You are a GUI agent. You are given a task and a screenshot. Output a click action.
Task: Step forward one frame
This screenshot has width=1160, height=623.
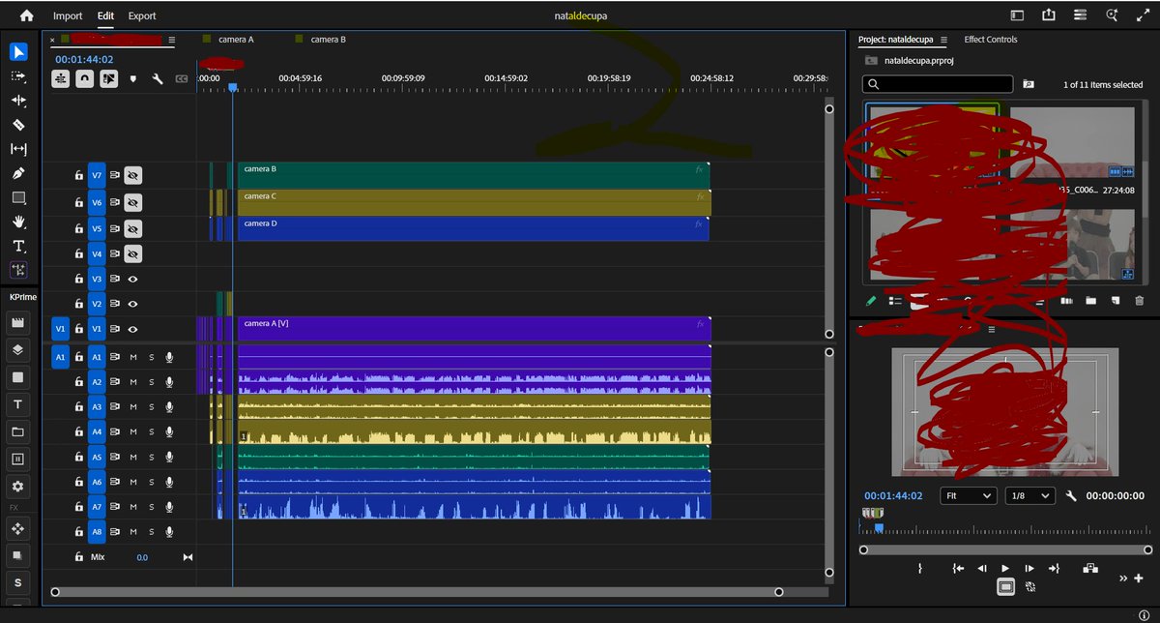pos(1029,569)
